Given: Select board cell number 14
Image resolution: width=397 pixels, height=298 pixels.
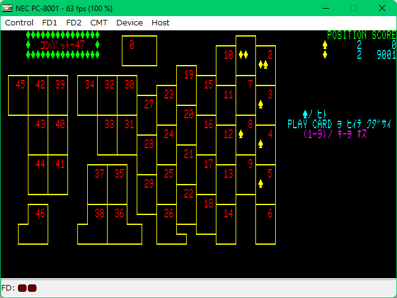Looking at the screenshot, I should [x=226, y=224].
